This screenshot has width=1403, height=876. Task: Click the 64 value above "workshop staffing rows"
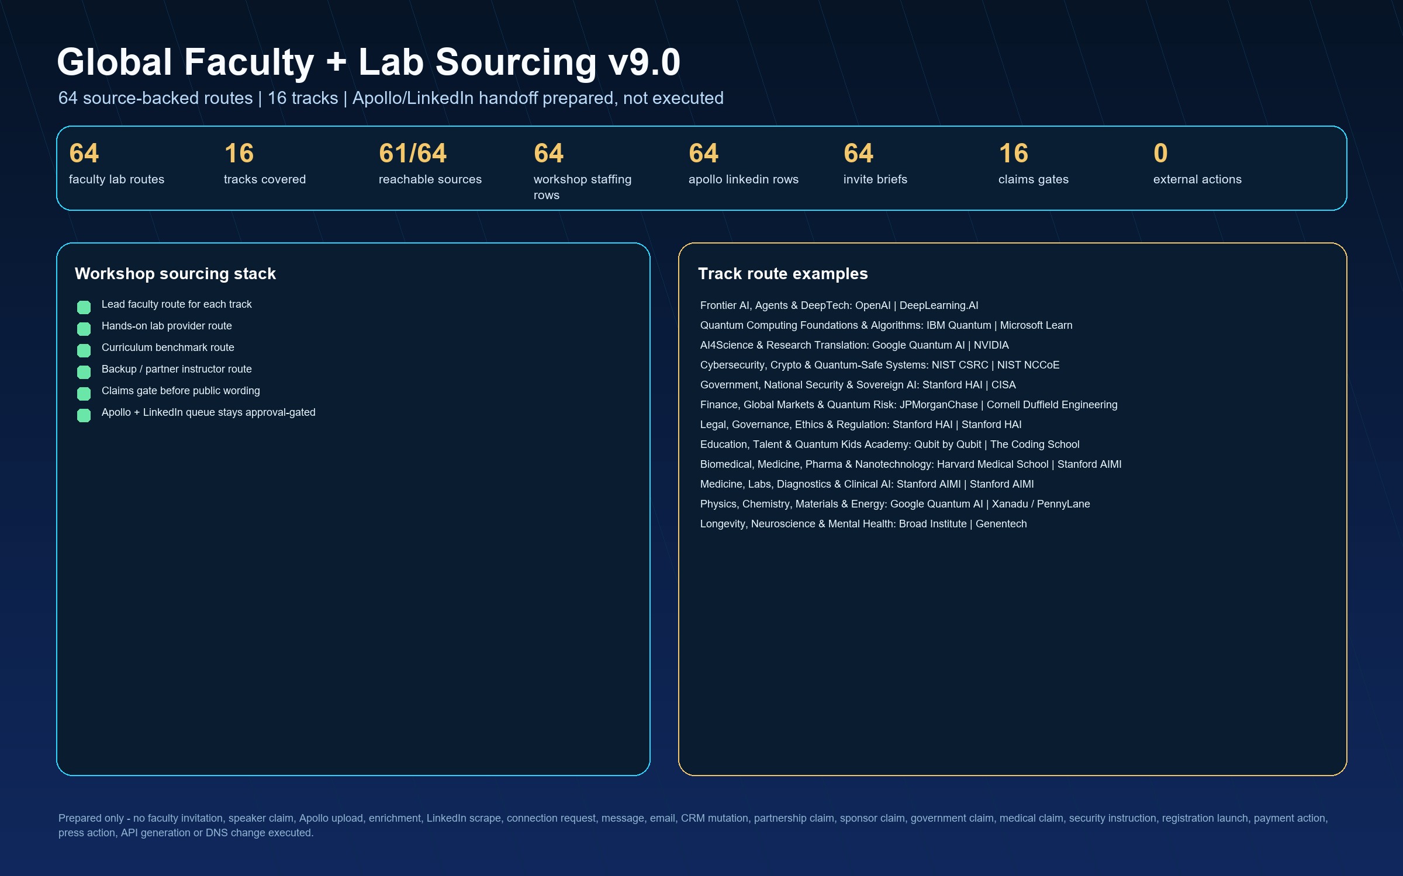point(549,153)
